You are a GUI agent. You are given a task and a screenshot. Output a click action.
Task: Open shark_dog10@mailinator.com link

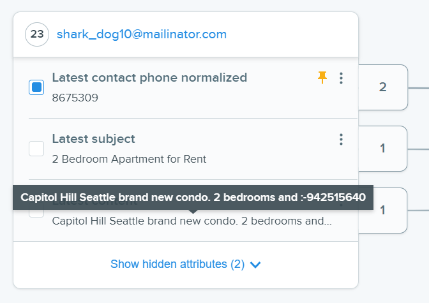pyautogui.click(x=142, y=34)
